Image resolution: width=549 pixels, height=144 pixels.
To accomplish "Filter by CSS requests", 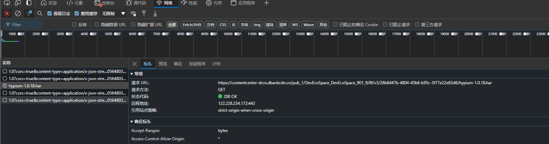I will click(223, 25).
